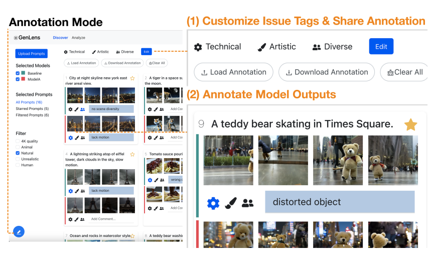
Task: Enable the 4K quality filter
Action: coord(18,141)
